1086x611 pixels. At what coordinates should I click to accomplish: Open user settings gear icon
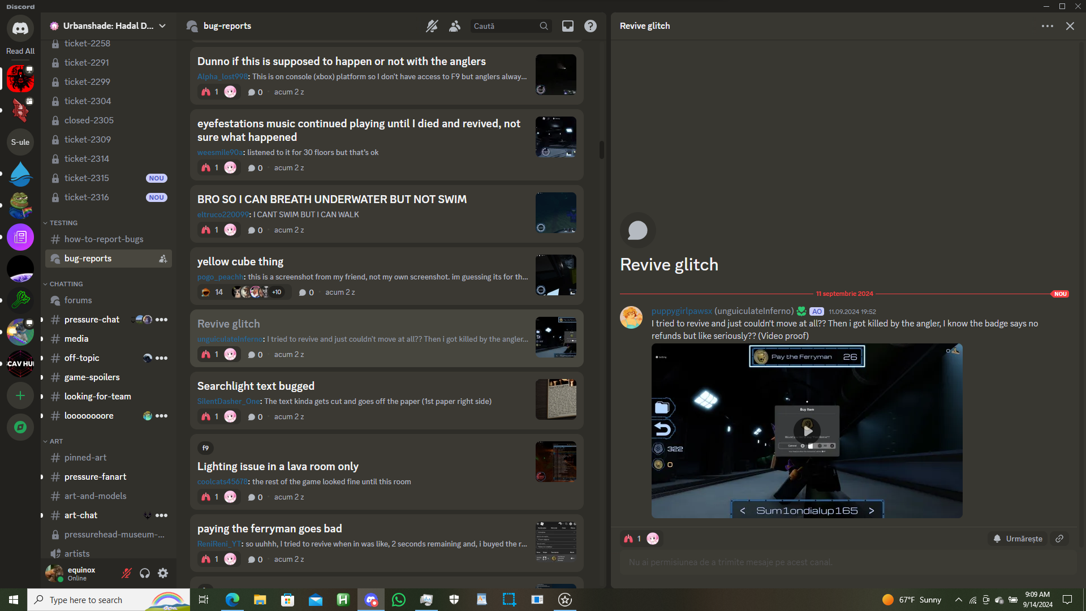click(163, 573)
